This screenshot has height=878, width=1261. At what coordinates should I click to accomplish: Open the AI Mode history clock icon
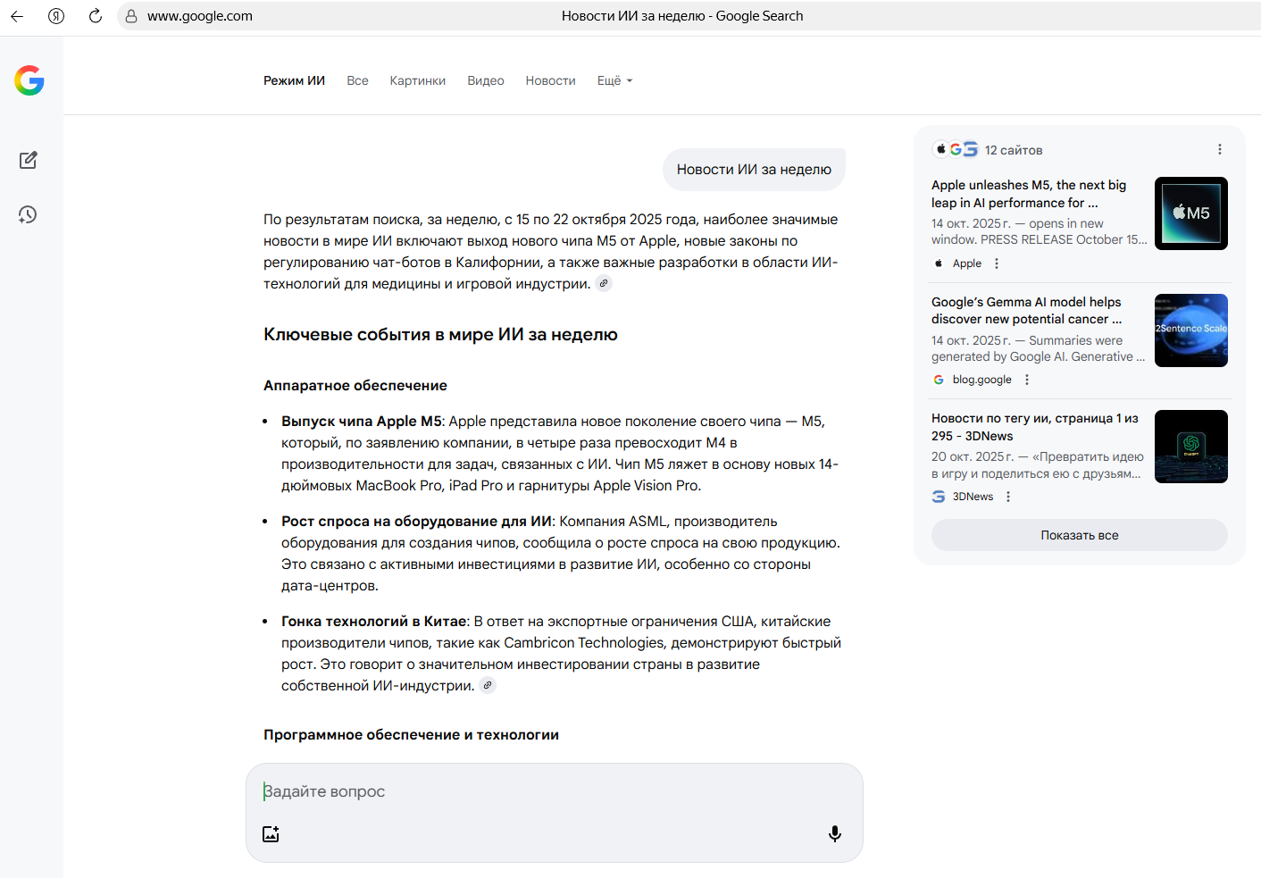[x=28, y=214]
